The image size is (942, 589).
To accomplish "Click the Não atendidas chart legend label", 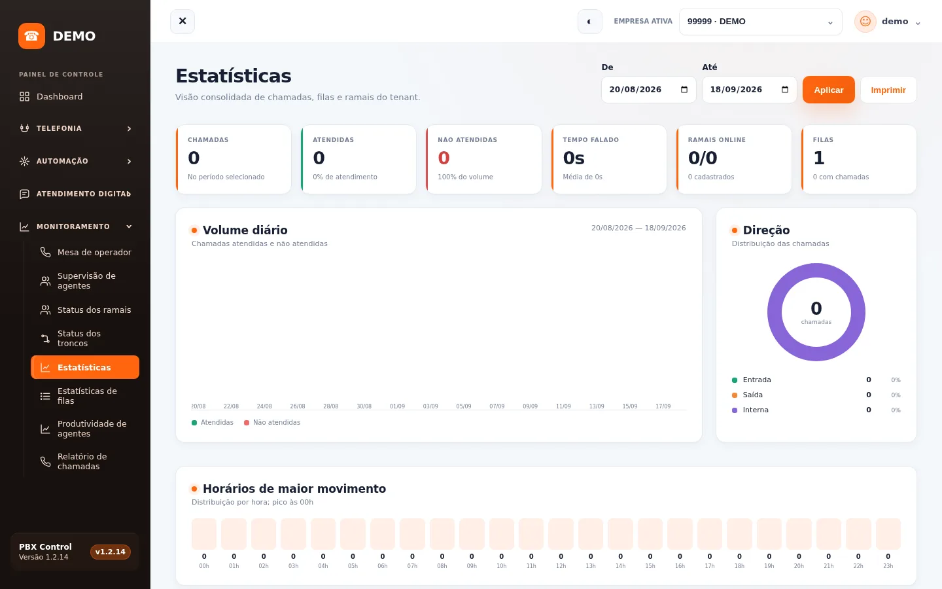I will pos(277,423).
